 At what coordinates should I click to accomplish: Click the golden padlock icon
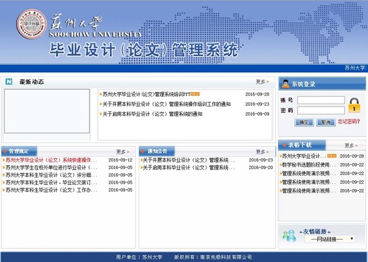354,105
